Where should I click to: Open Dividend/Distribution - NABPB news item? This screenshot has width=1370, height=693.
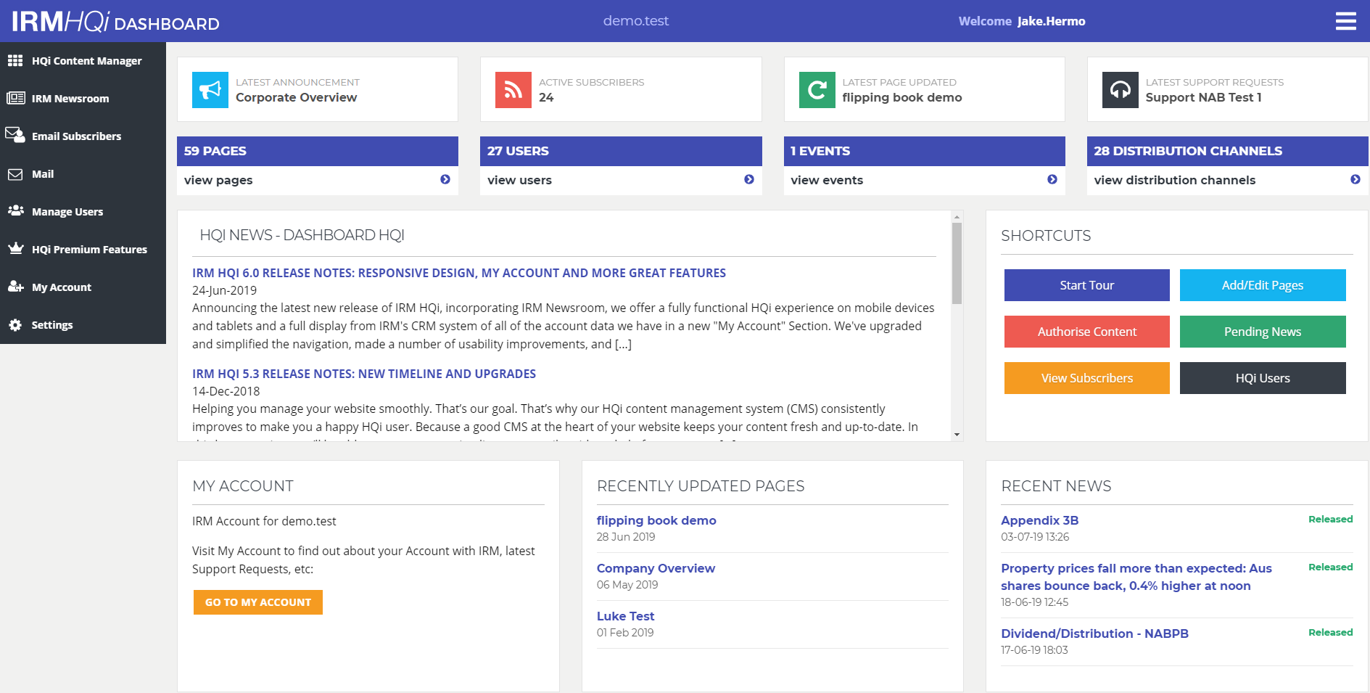coord(1094,633)
